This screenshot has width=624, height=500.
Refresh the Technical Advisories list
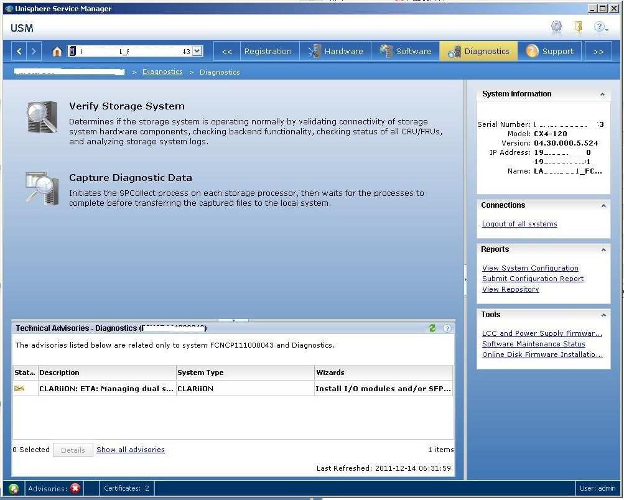pyautogui.click(x=432, y=328)
